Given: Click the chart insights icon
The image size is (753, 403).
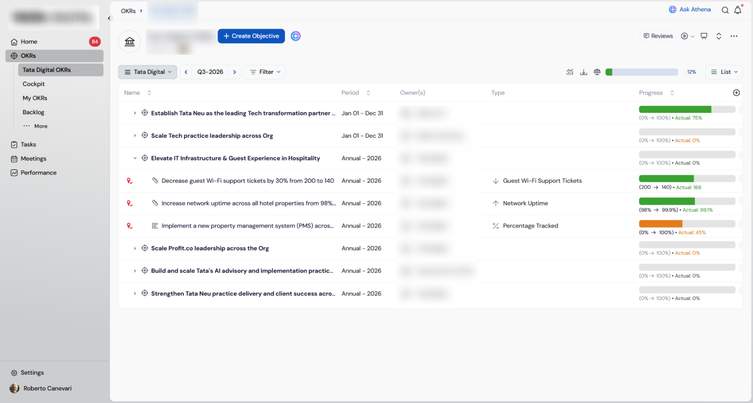Looking at the screenshot, I should tap(570, 72).
